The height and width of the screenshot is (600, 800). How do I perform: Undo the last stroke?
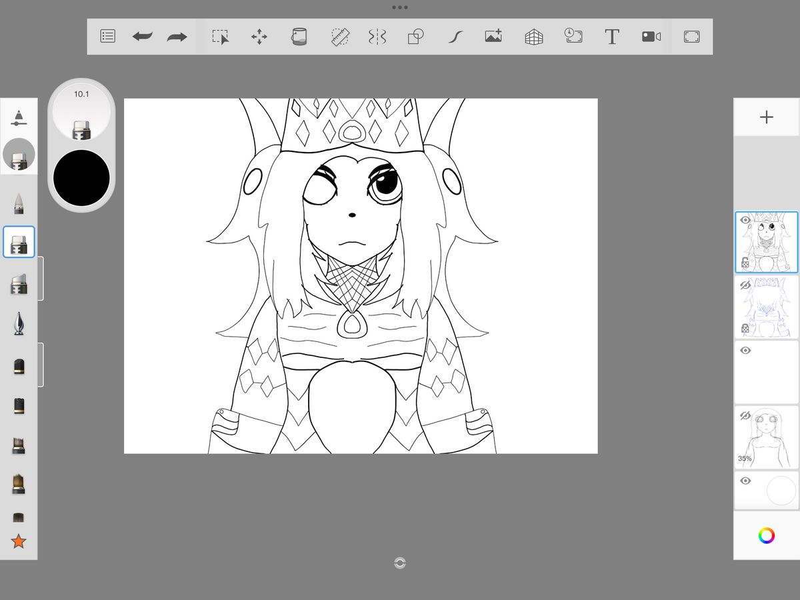[142, 37]
